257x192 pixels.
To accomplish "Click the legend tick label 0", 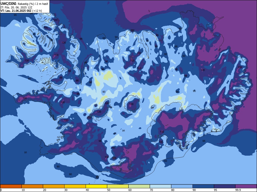I will pyautogui.click(x=1, y=190).
